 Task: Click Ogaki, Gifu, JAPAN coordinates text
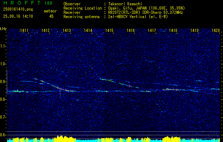tap(146, 8)
